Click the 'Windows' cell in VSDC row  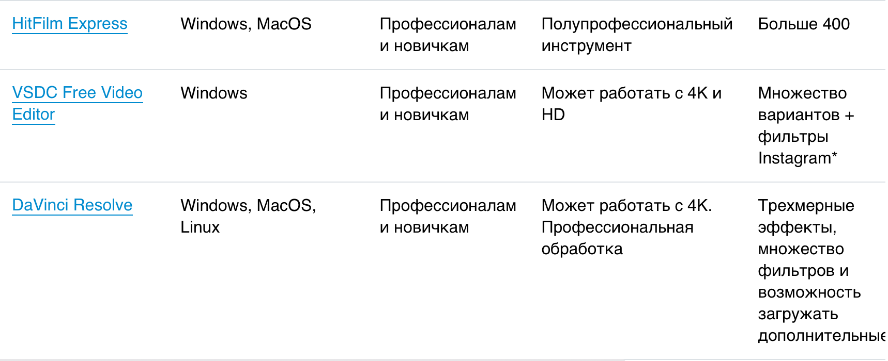click(x=214, y=93)
